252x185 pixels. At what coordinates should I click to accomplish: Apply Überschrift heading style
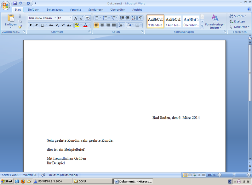click(x=191, y=21)
